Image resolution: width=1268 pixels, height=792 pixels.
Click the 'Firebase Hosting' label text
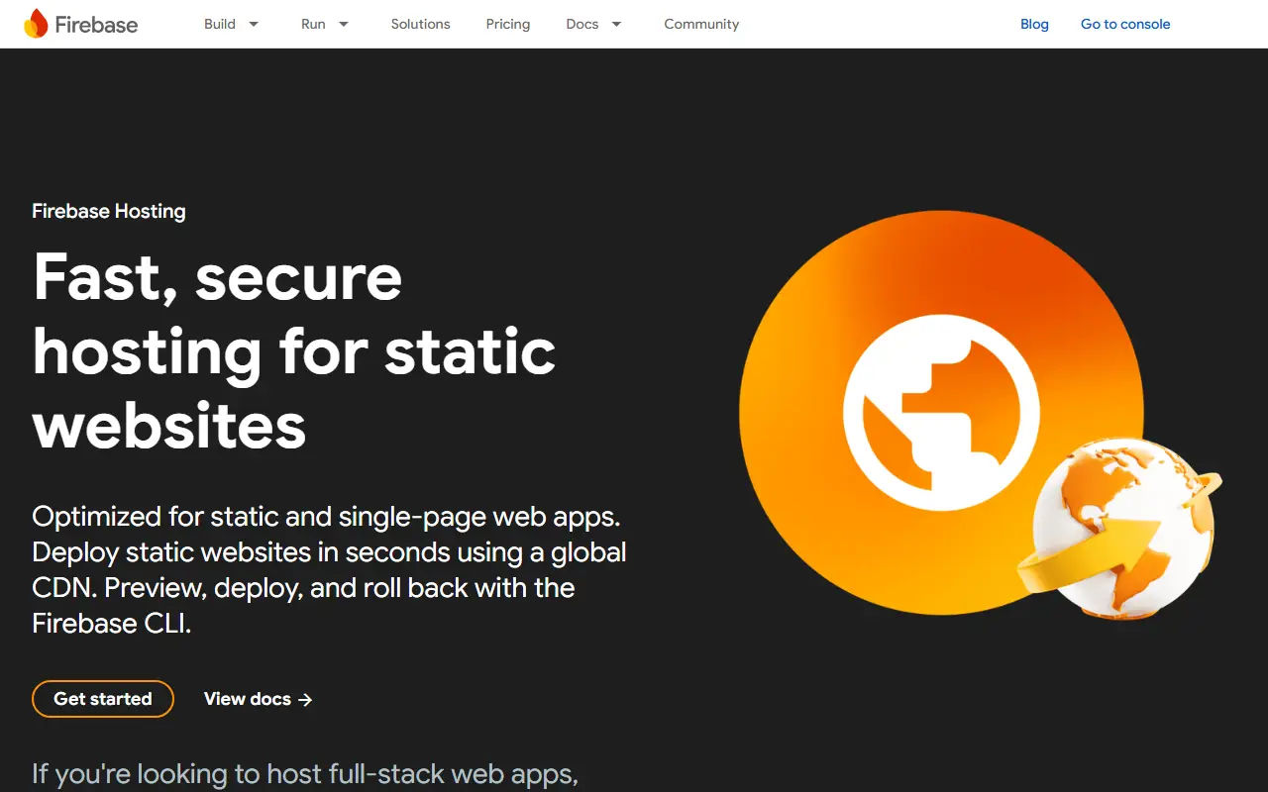click(109, 211)
